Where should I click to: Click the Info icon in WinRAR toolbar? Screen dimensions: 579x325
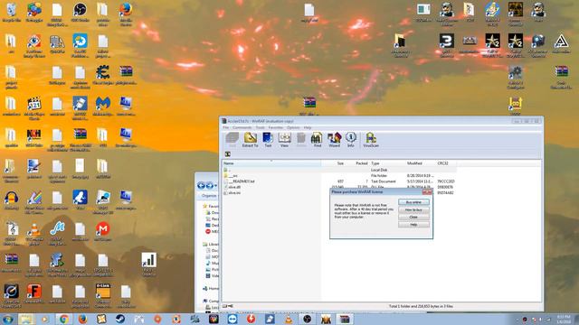tap(351, 140)
